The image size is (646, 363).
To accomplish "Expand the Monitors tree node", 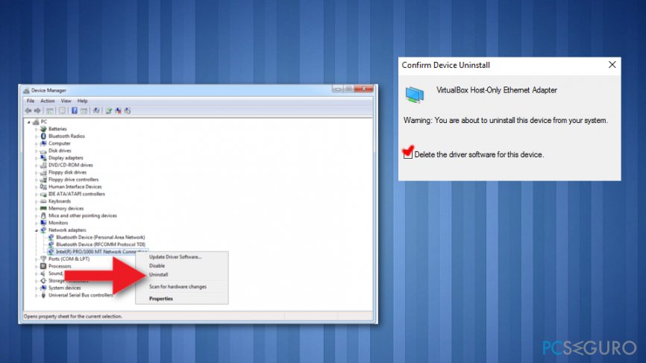I will pos(37,223).
